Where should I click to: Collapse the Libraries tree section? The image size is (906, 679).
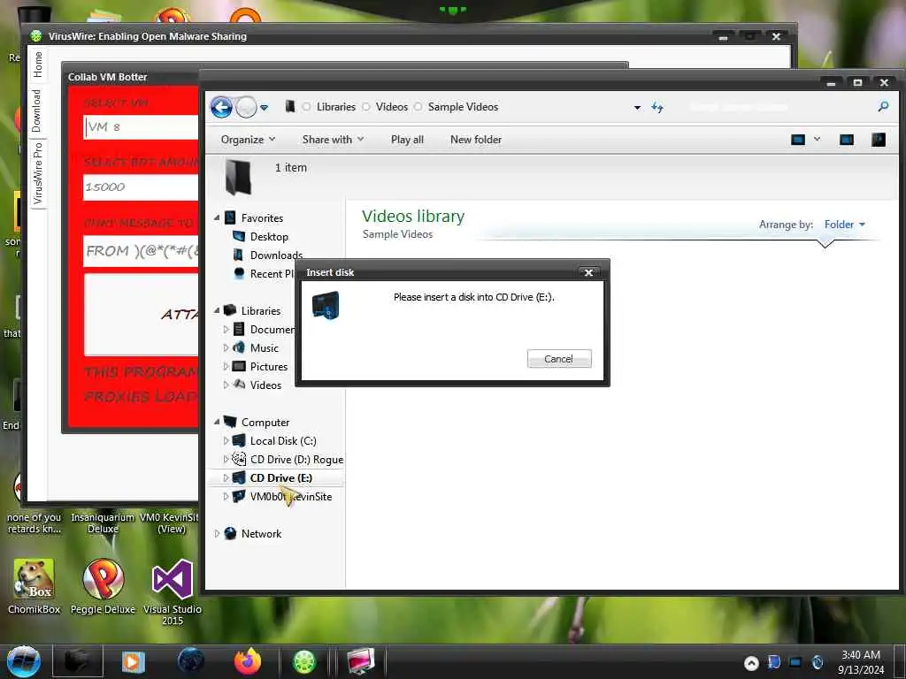[x=217, y=310]
